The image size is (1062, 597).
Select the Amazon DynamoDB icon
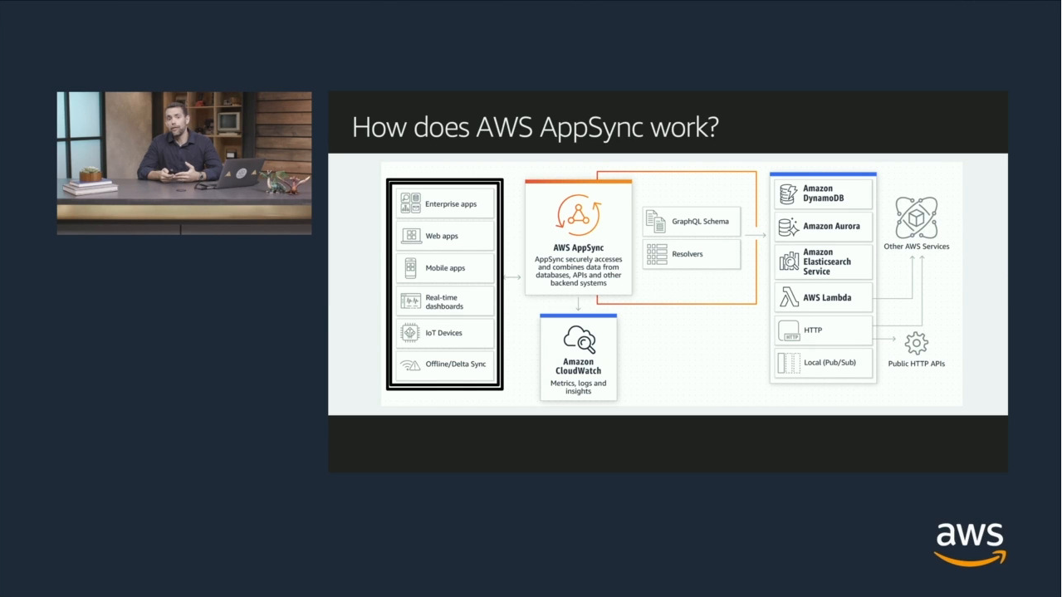click(x=787, y=192)
